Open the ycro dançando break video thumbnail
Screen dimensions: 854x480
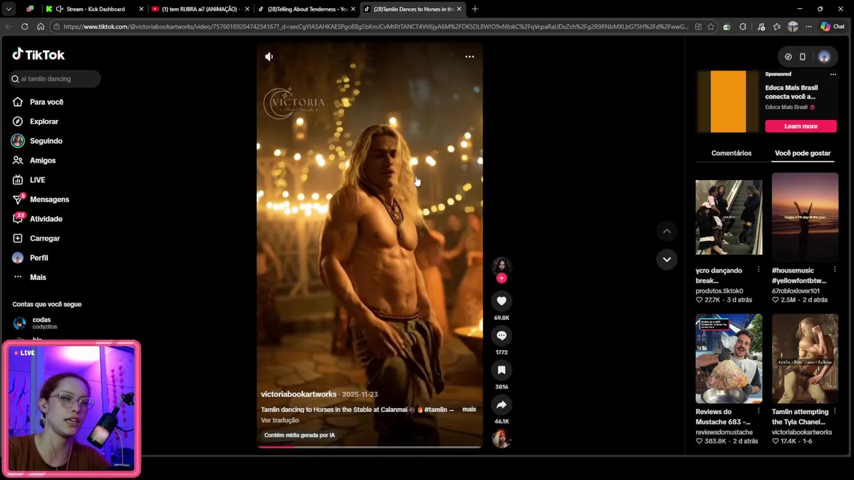(729, 217)
